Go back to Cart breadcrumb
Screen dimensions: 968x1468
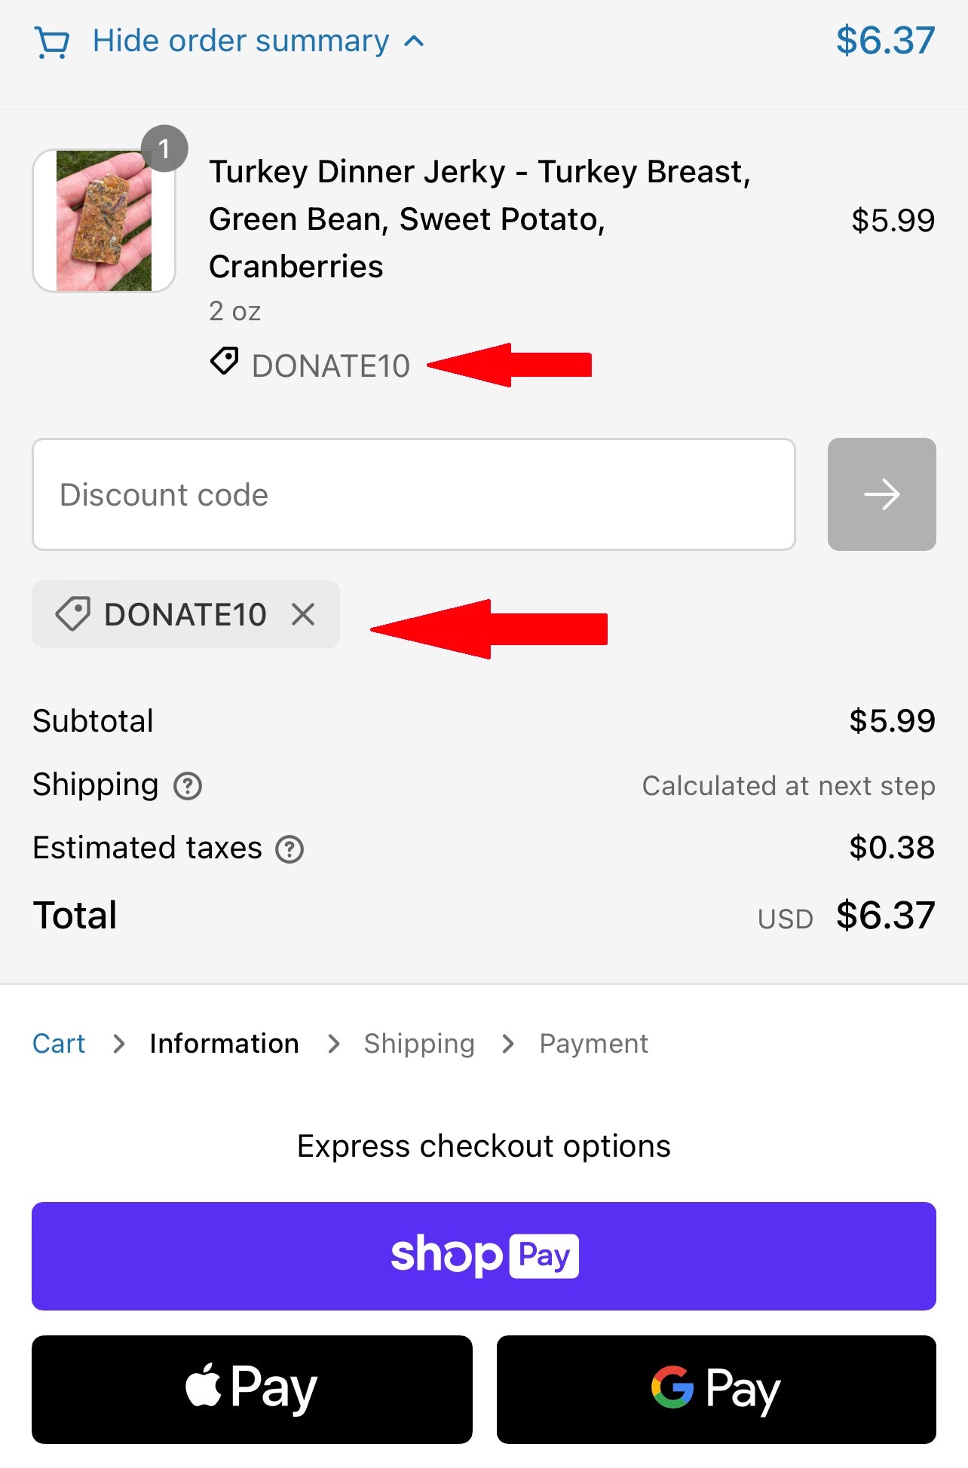[59, 1044]
